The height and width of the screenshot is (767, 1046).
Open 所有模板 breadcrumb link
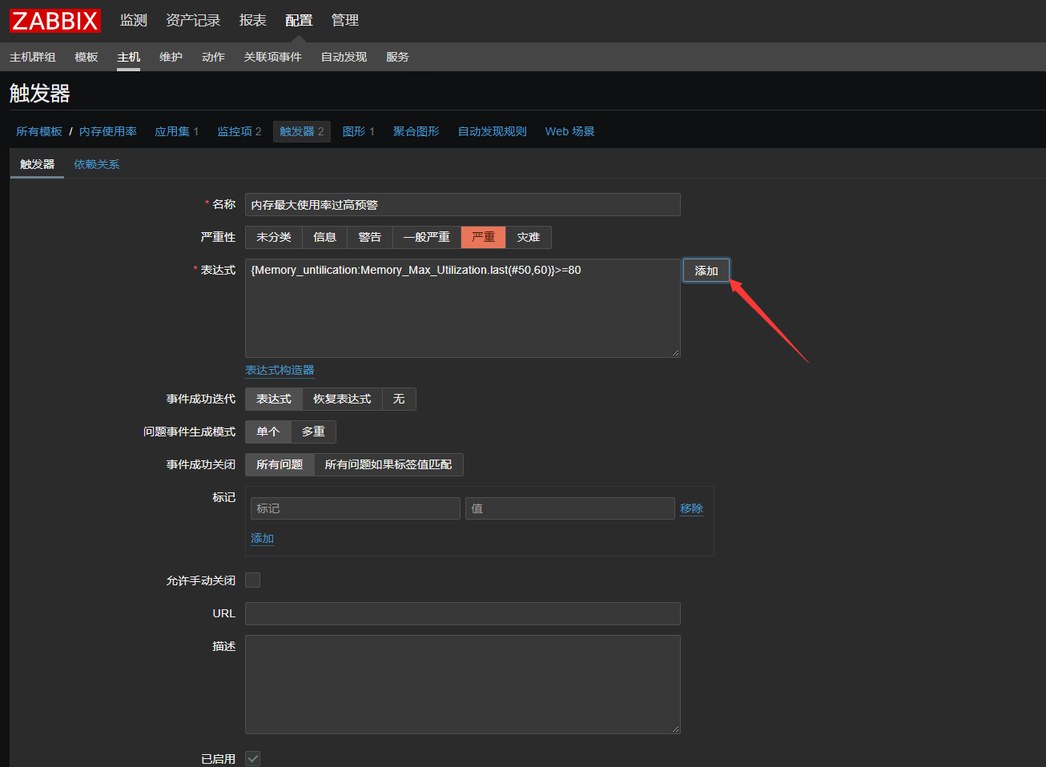[x=39, y=131]
